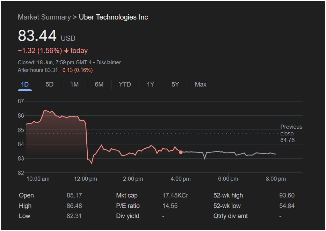Screen dimensions: 326x231
Task: View the 5Y chart range
Action: (175, 84)
